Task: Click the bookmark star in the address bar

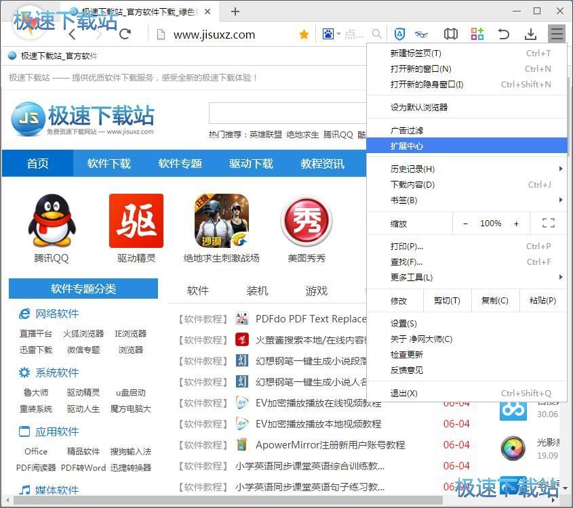Action: coord(304,35)
